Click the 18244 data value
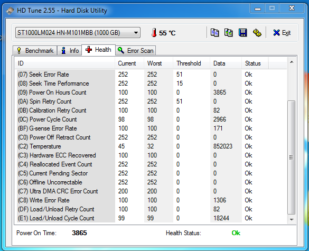Screen dimensions: 309x251 tap(221, 218)
